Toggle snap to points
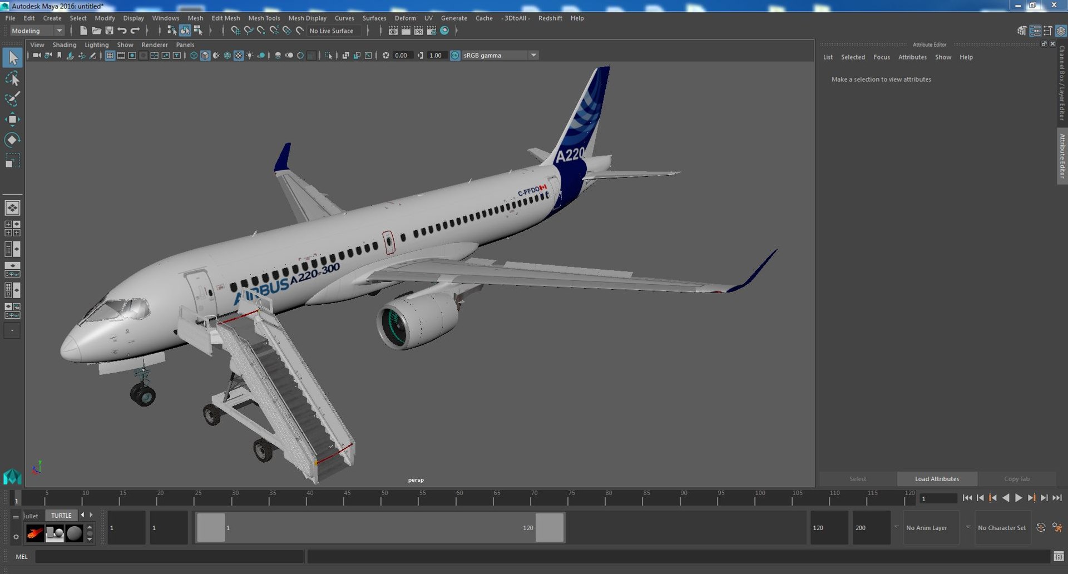This screenshot has height=574, width=1068. click(261, 31)
